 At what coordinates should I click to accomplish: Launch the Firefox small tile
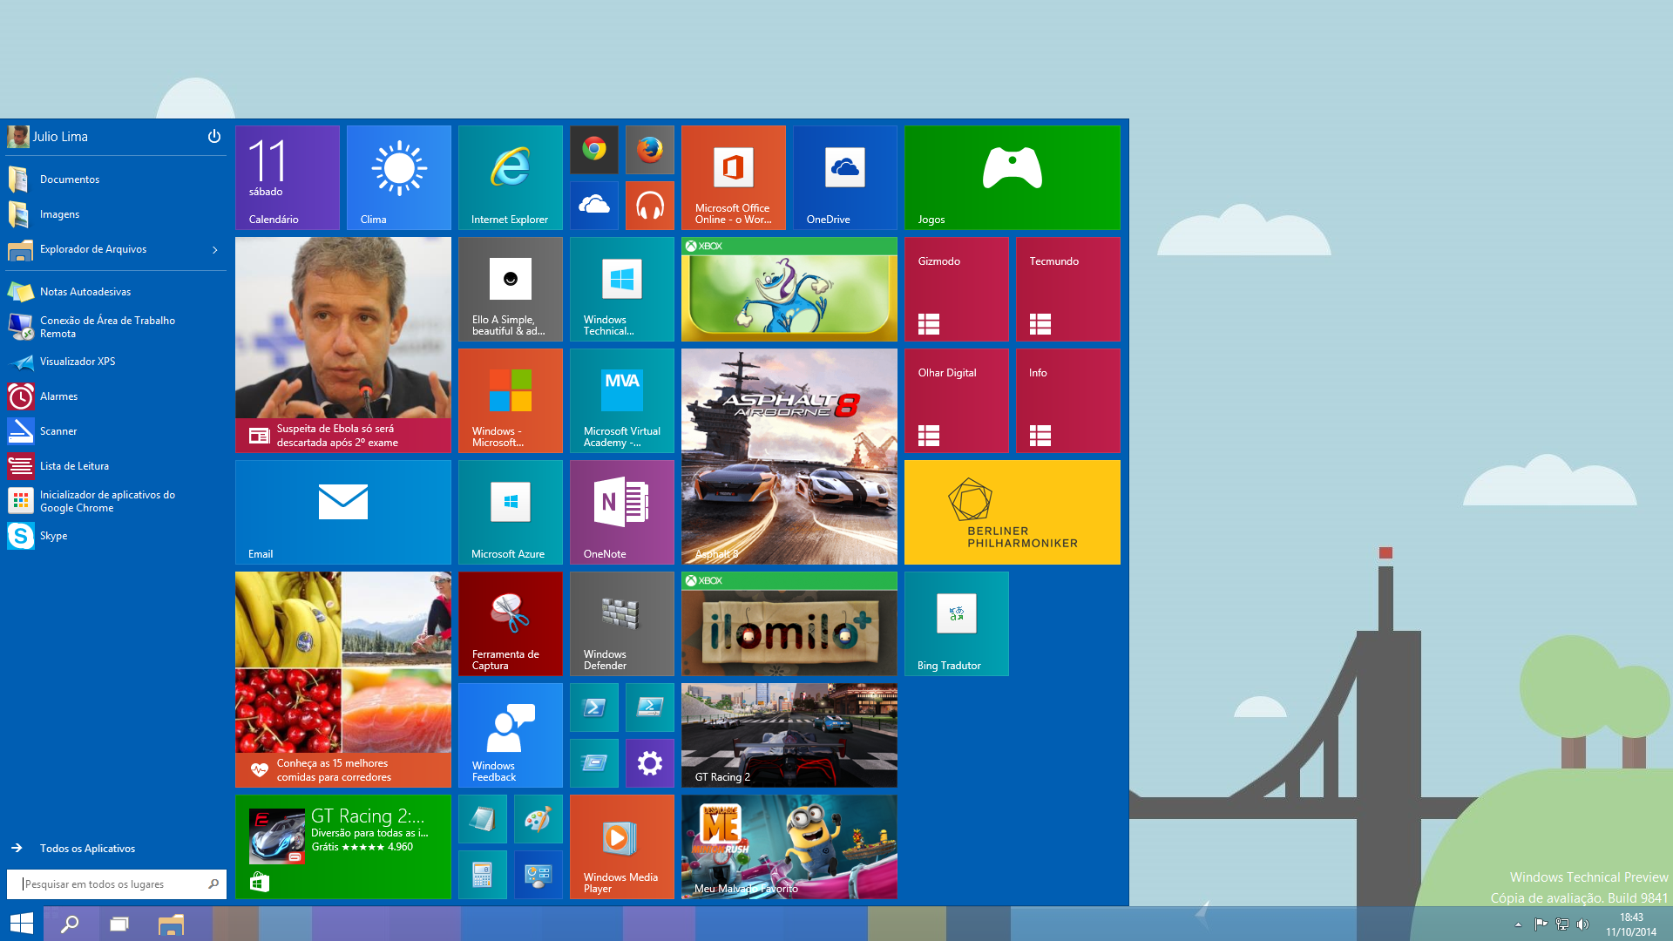[650, 150]
